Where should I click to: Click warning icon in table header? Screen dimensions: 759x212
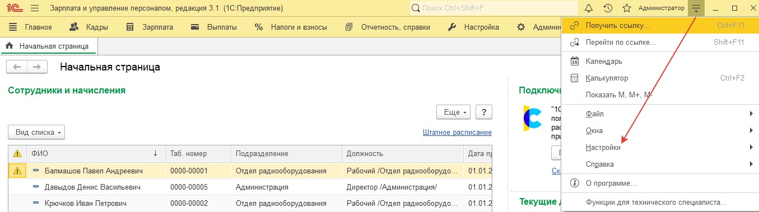click(17, 153)
